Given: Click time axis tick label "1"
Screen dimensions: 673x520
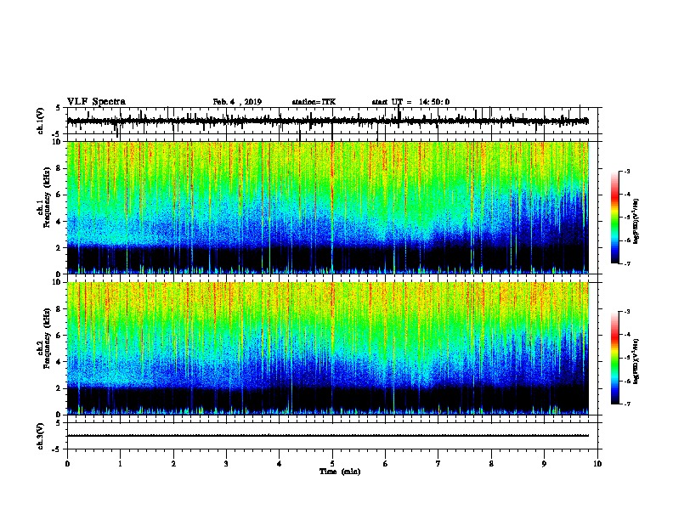Looking at the screenshot, I should (x=120, y=464).
